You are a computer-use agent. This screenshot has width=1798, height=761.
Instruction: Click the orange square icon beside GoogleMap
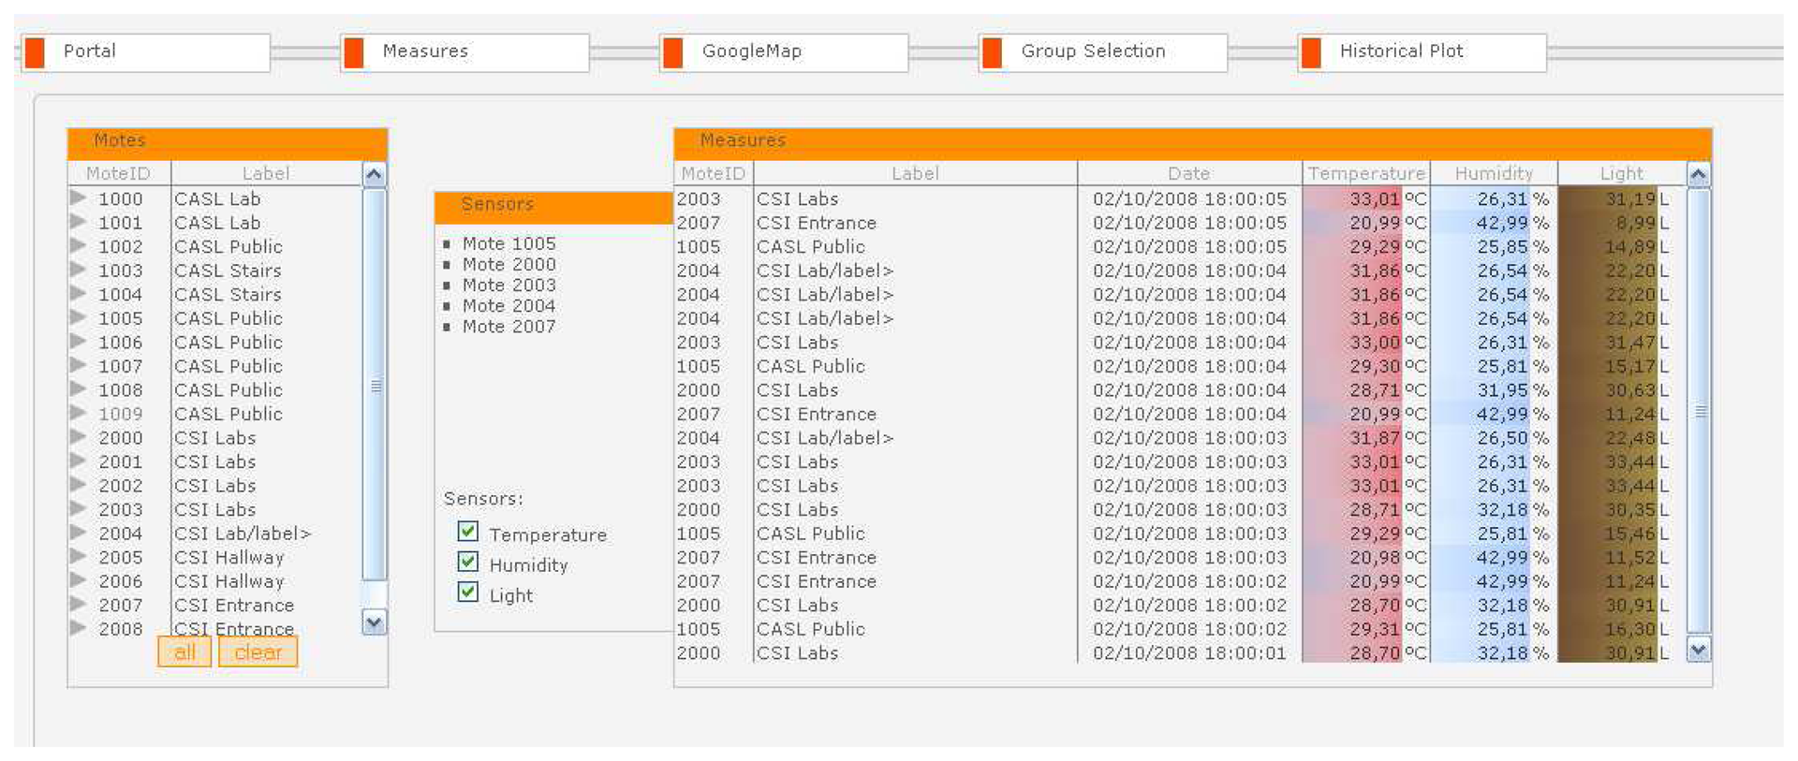coord(672,52)
